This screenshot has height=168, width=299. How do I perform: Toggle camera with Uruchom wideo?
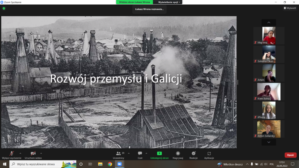pyautogui.click(x=33, y=155)
